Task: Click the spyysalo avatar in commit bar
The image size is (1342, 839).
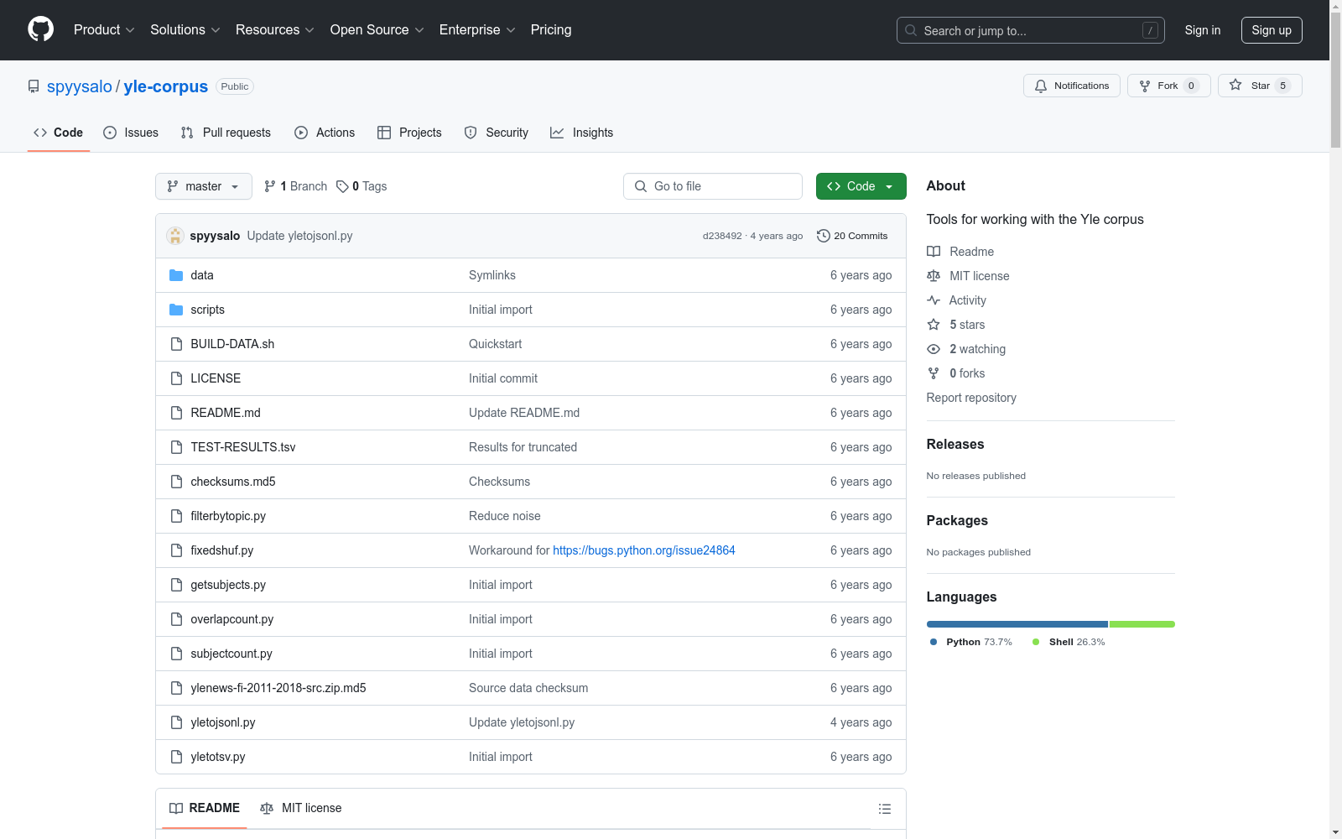Action: click(175, 236)
